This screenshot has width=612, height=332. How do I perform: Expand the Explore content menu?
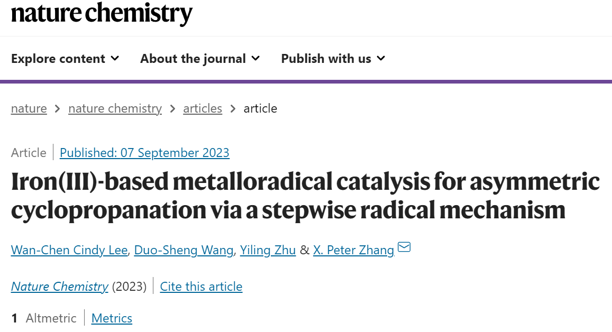[65, 59]
